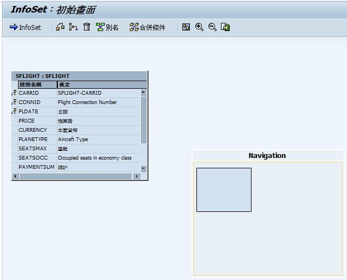347x280 pixels.
Task: Click the vertical scrollbar thumb in table
Action: tap(143, 120)
